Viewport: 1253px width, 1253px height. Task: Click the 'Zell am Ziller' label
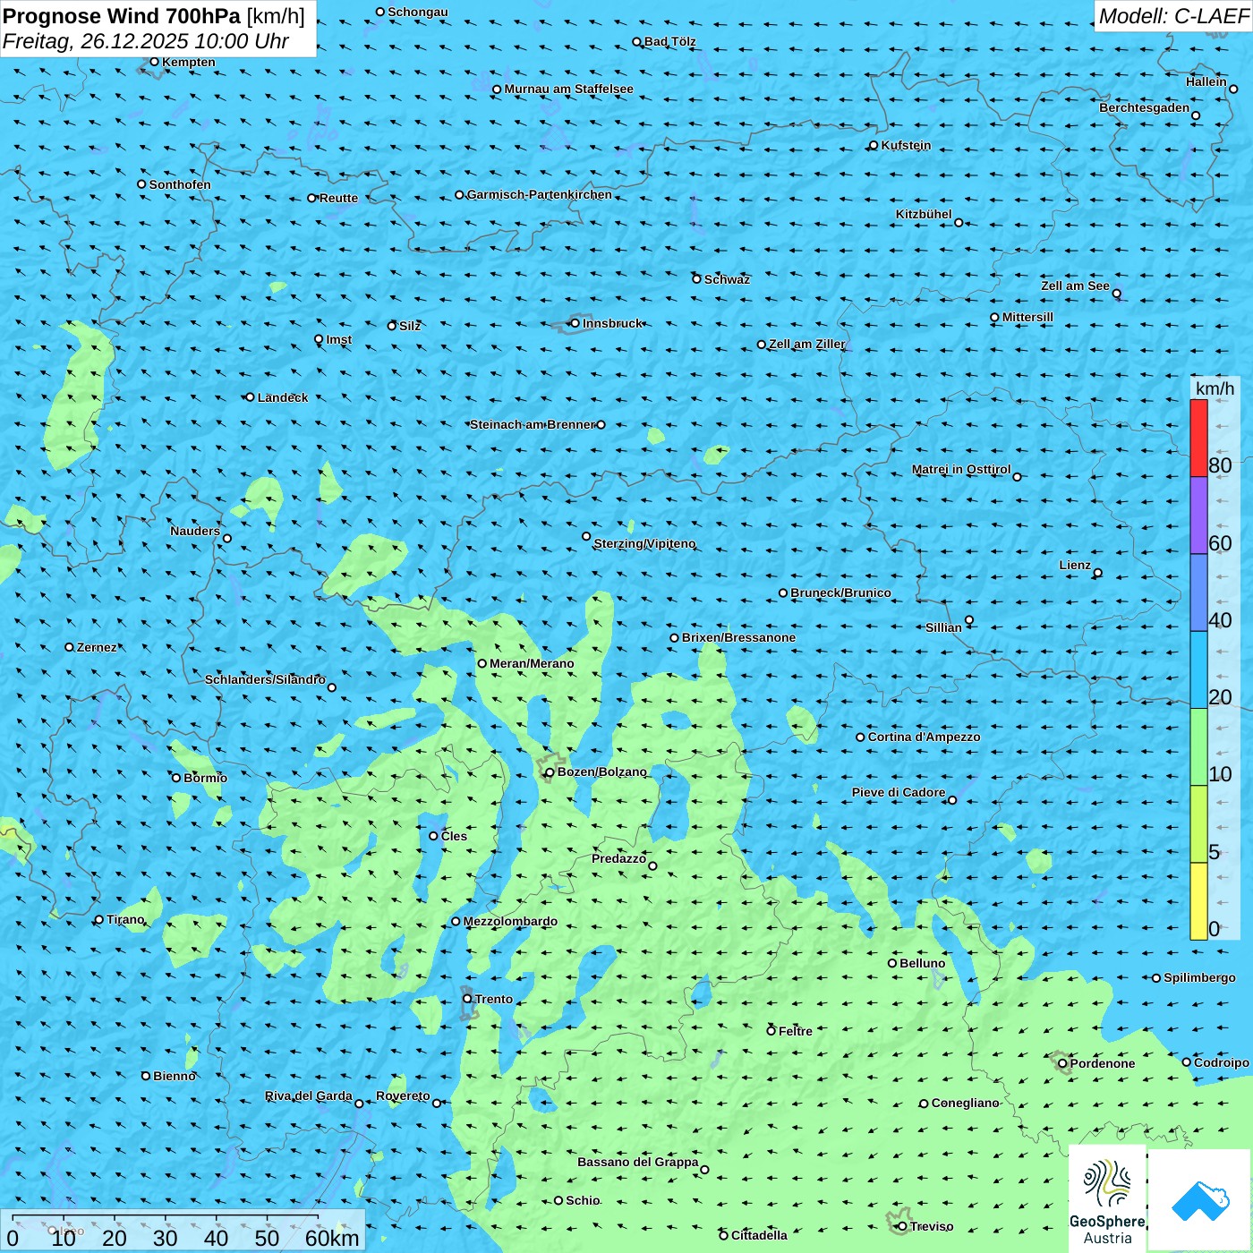point(807,344)
